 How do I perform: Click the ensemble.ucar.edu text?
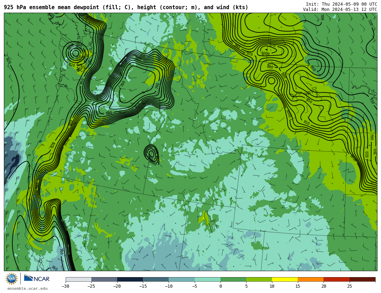pos(28,289)
